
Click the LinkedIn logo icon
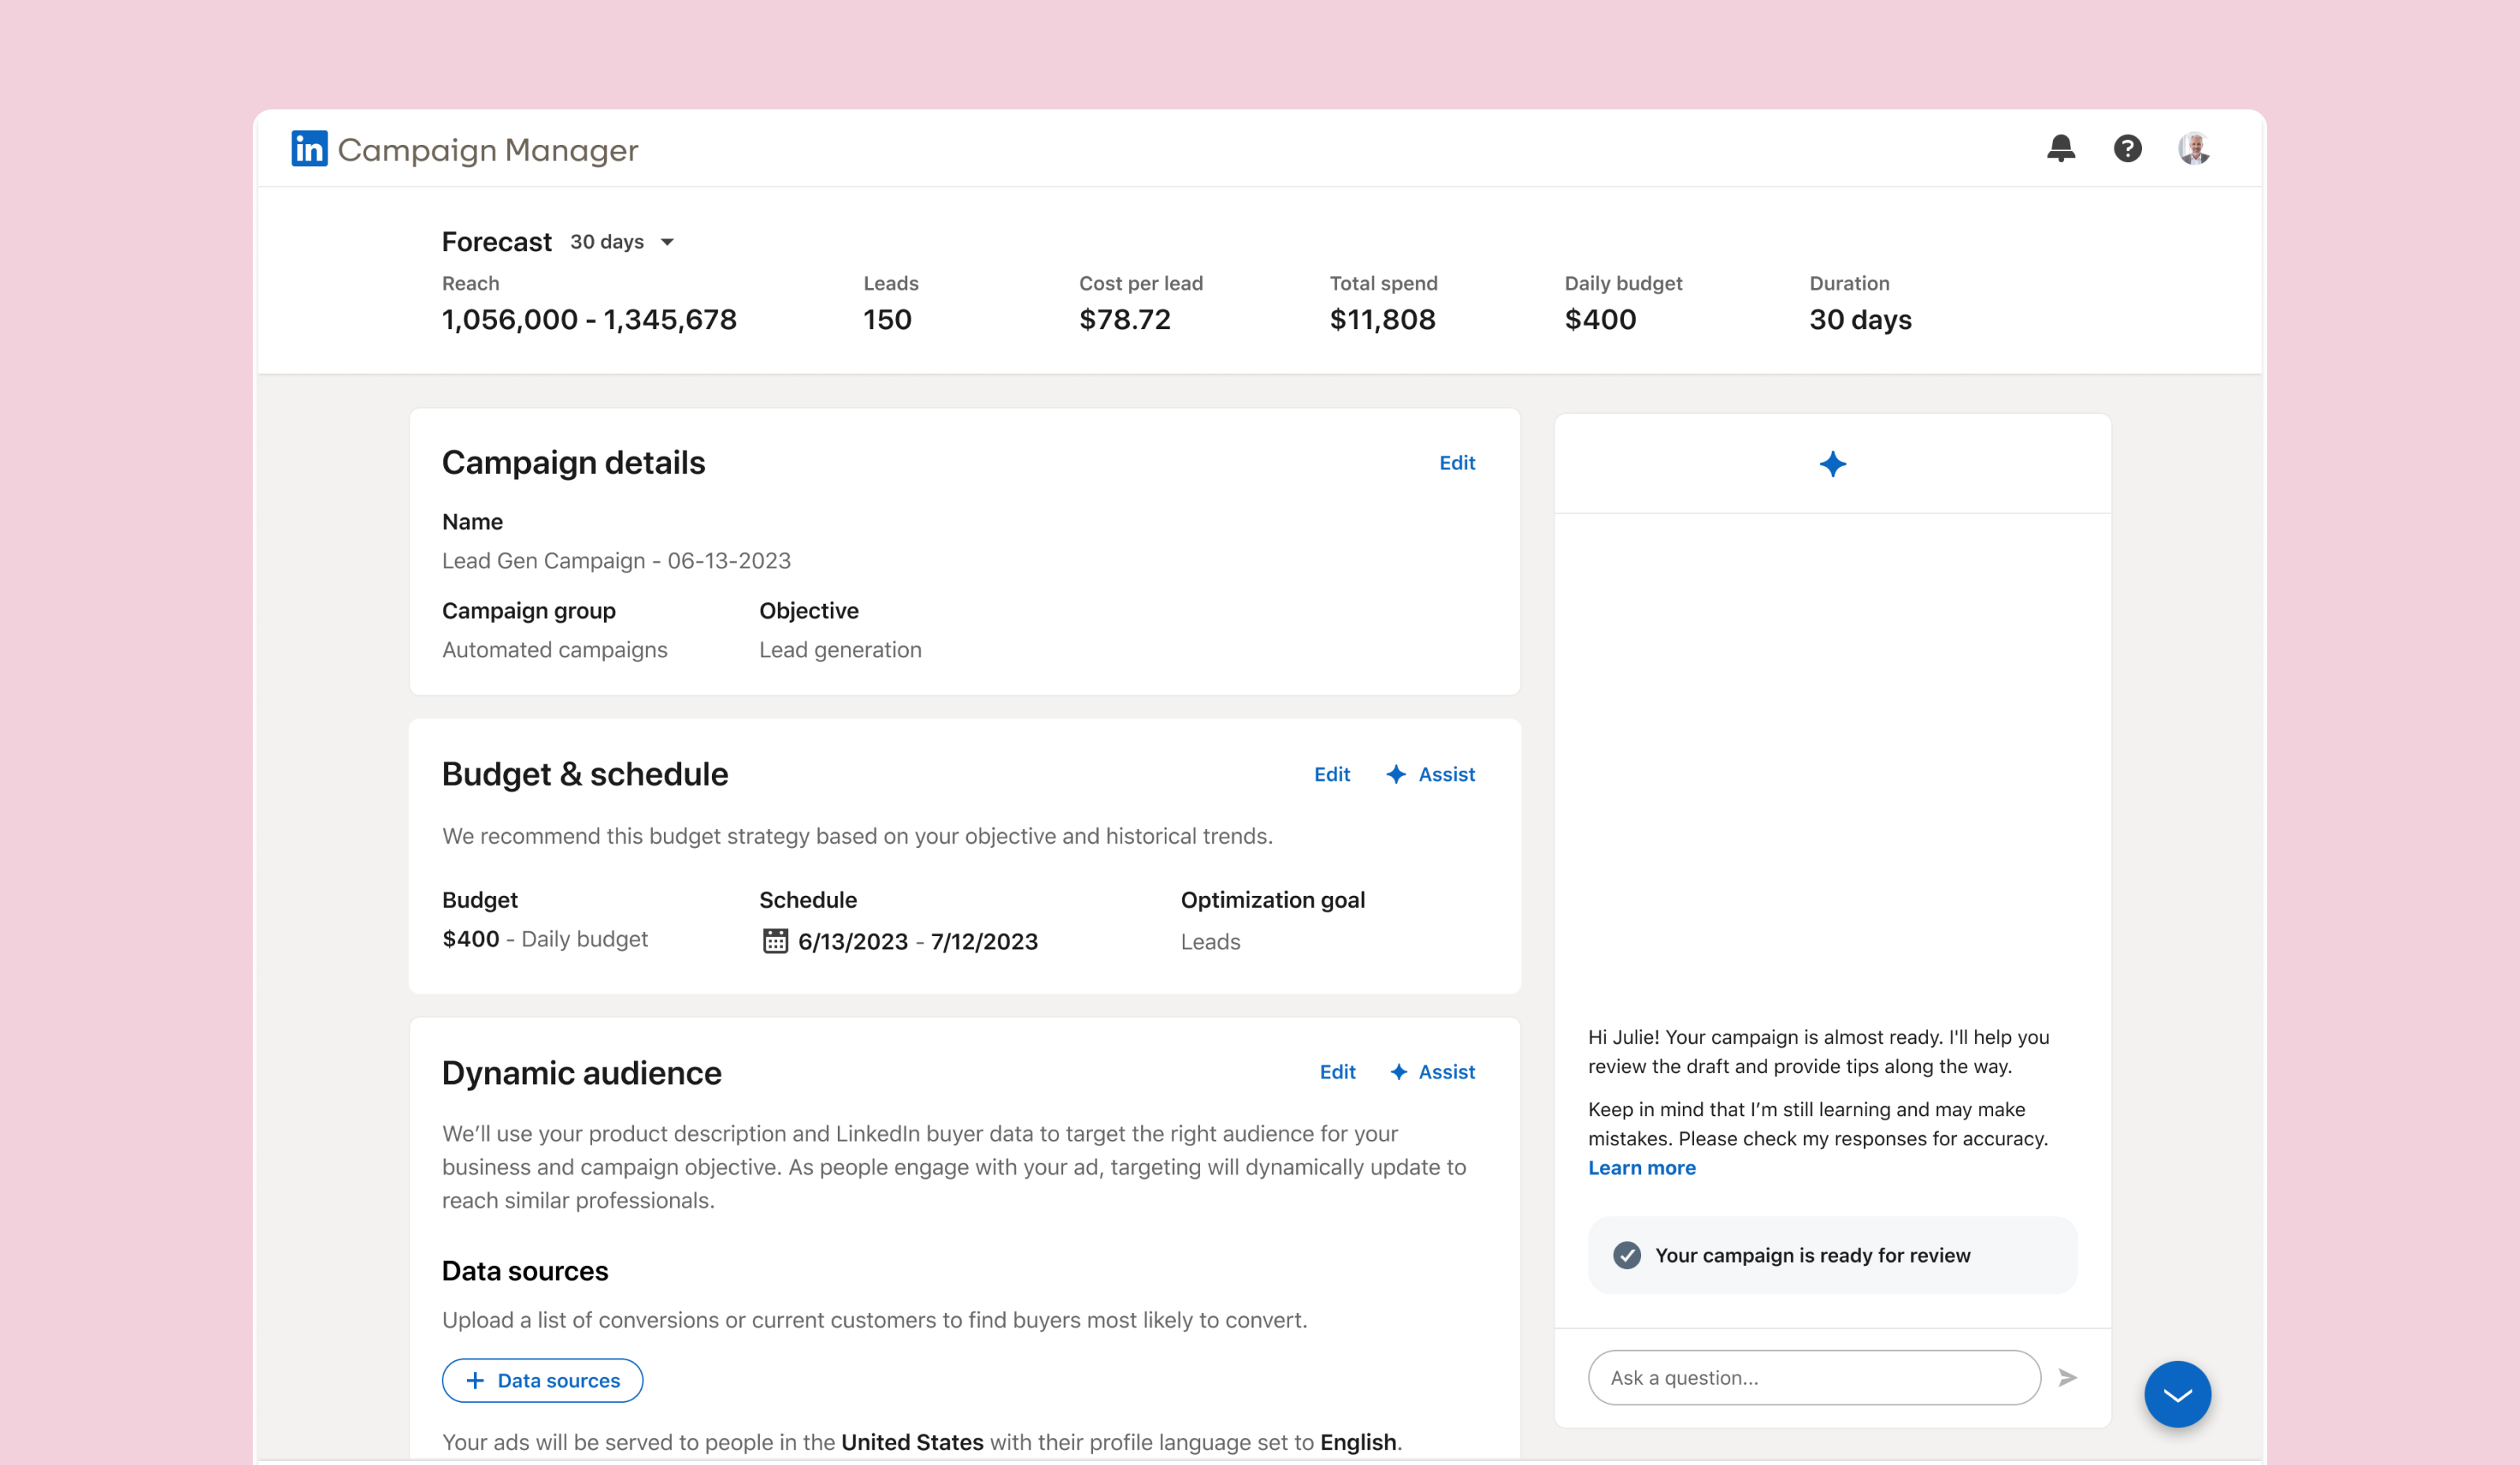point(309,149)
